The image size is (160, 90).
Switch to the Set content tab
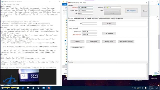(95, 18)
